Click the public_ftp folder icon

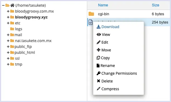tap(12, 47)
